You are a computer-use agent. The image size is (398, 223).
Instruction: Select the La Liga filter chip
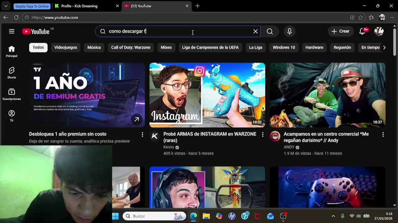click(x=255, y=47)
